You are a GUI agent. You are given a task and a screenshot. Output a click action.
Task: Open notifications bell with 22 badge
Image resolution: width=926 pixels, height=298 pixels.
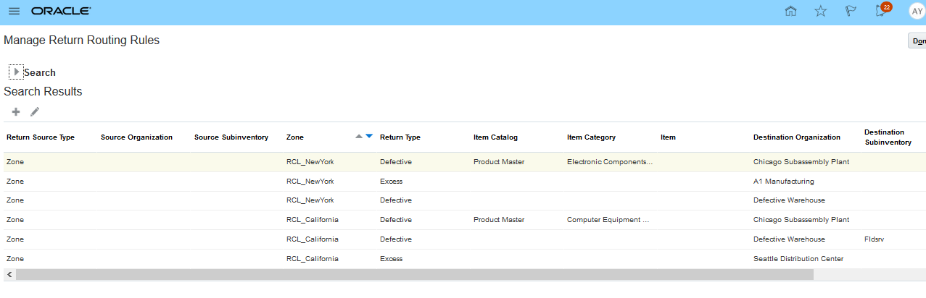coord(880,12)
